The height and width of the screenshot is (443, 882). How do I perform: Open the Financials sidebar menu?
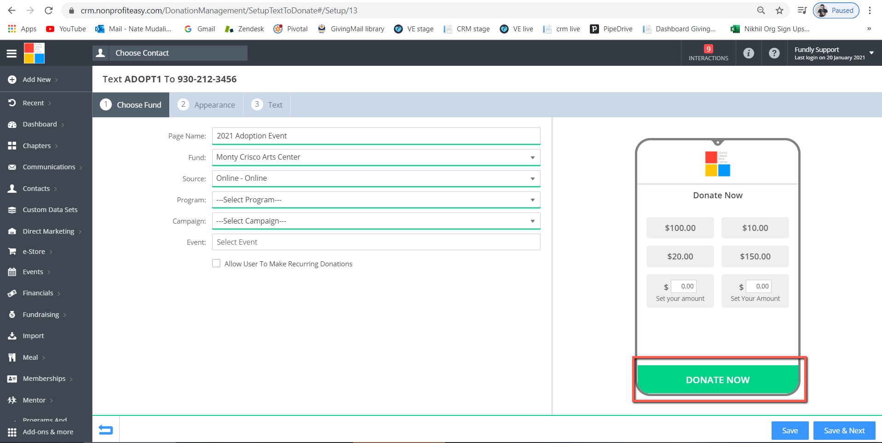tap(38, 293)
